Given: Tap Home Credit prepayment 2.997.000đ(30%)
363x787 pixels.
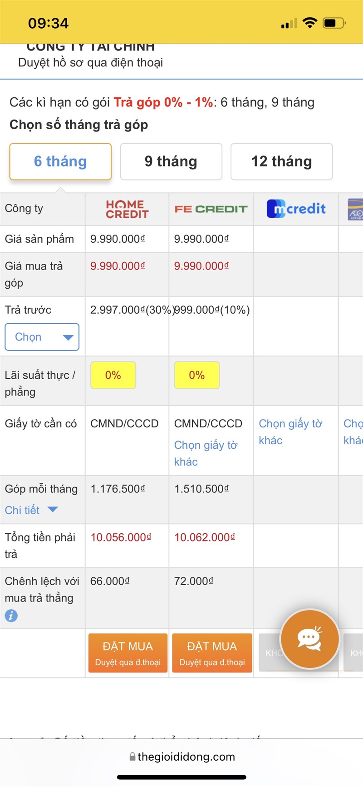Looking at the screenshot, I should (132, 310).
